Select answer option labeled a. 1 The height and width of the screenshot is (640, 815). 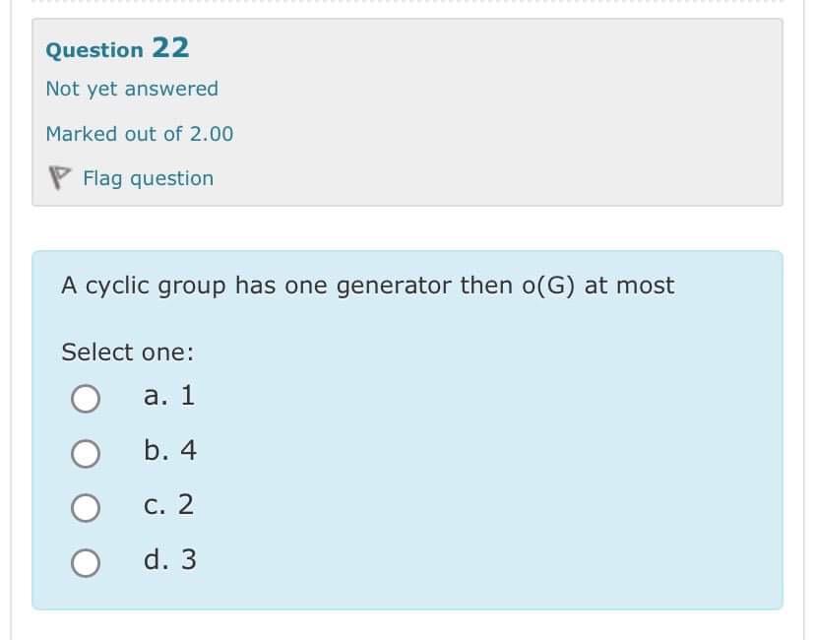point(169,396)
